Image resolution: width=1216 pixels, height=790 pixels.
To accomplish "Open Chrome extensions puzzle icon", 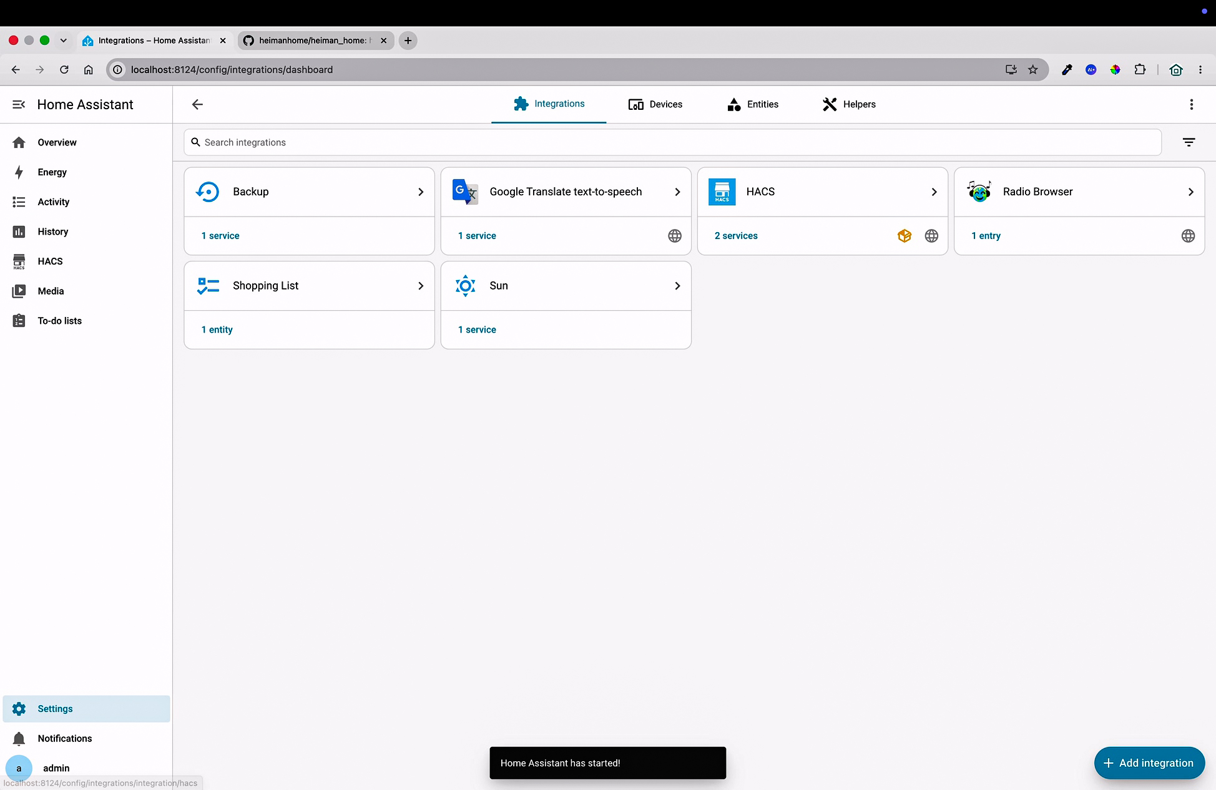I will [1140, 69].
